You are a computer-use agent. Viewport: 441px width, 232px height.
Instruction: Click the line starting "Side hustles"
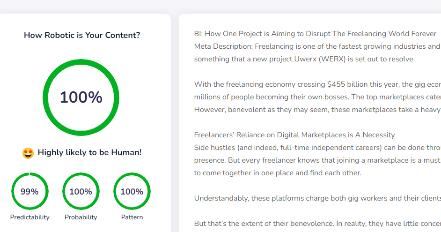pos(317,147)
